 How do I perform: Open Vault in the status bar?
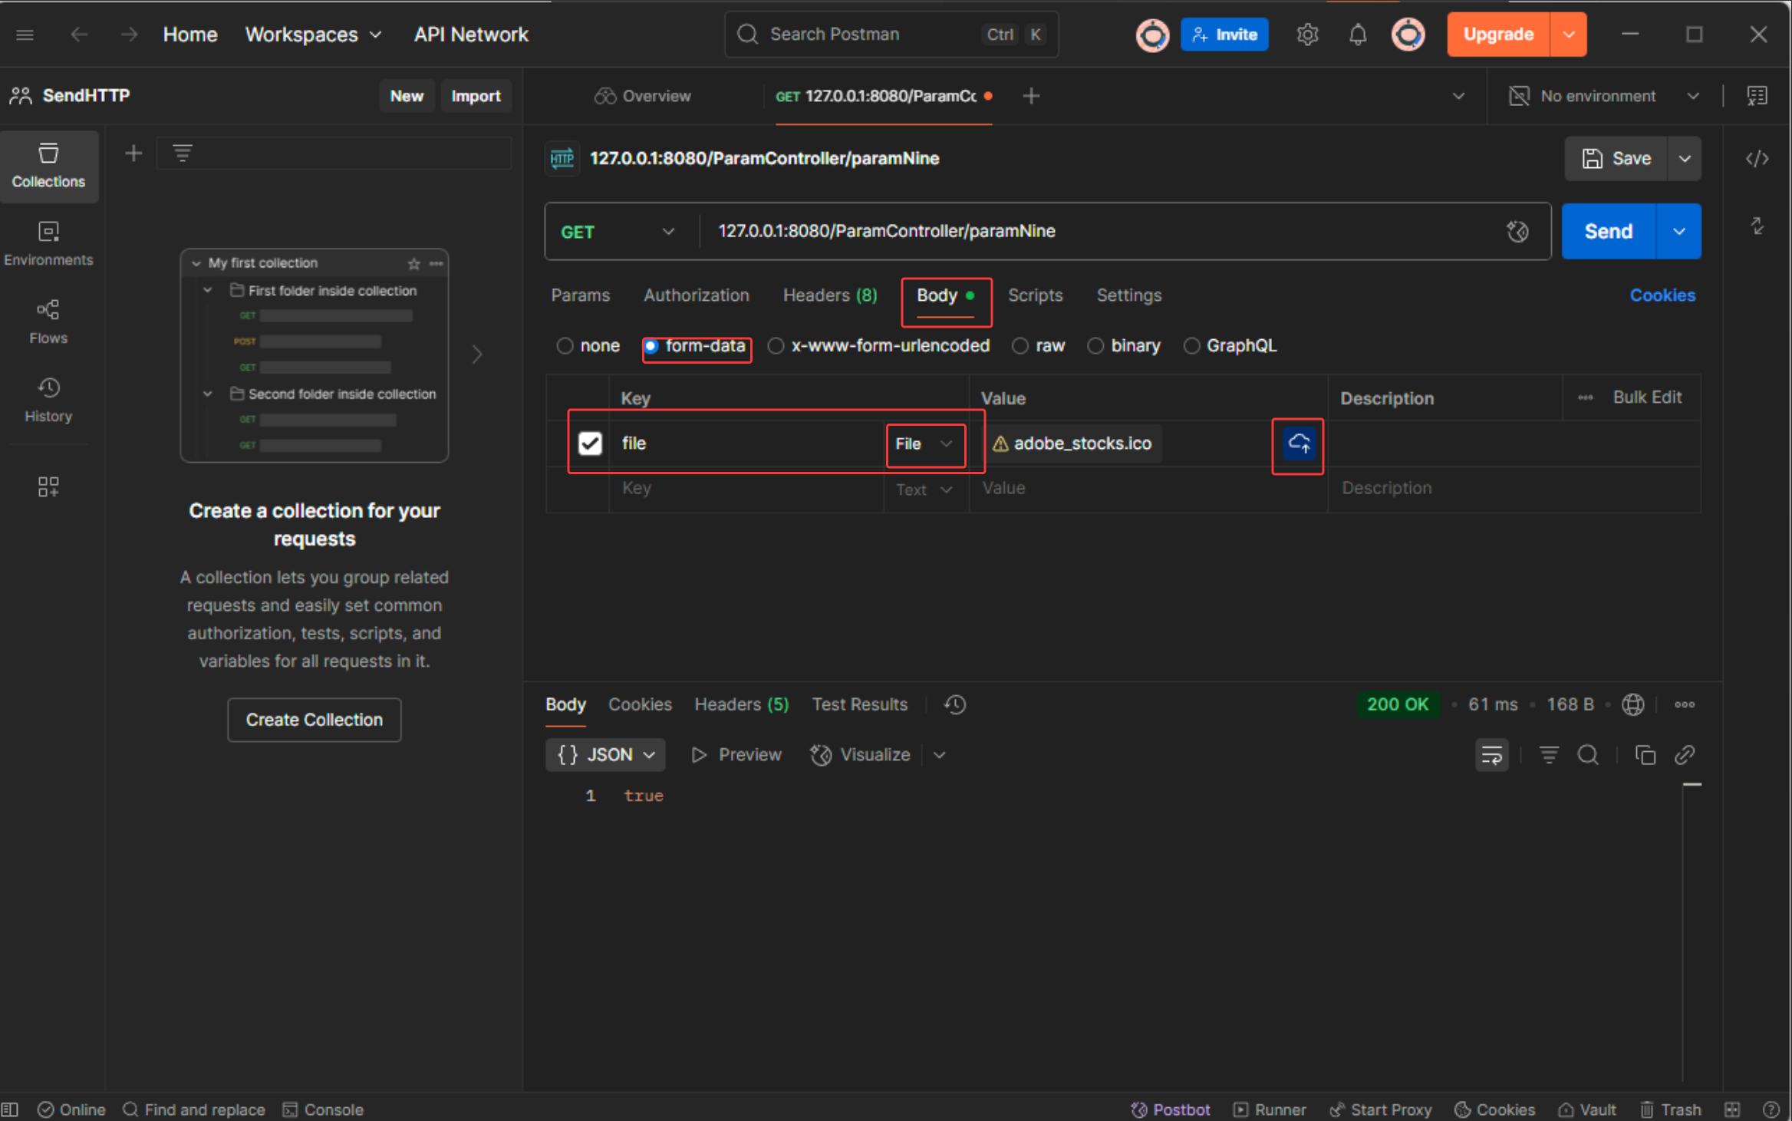click(x=1587, y=1109)
